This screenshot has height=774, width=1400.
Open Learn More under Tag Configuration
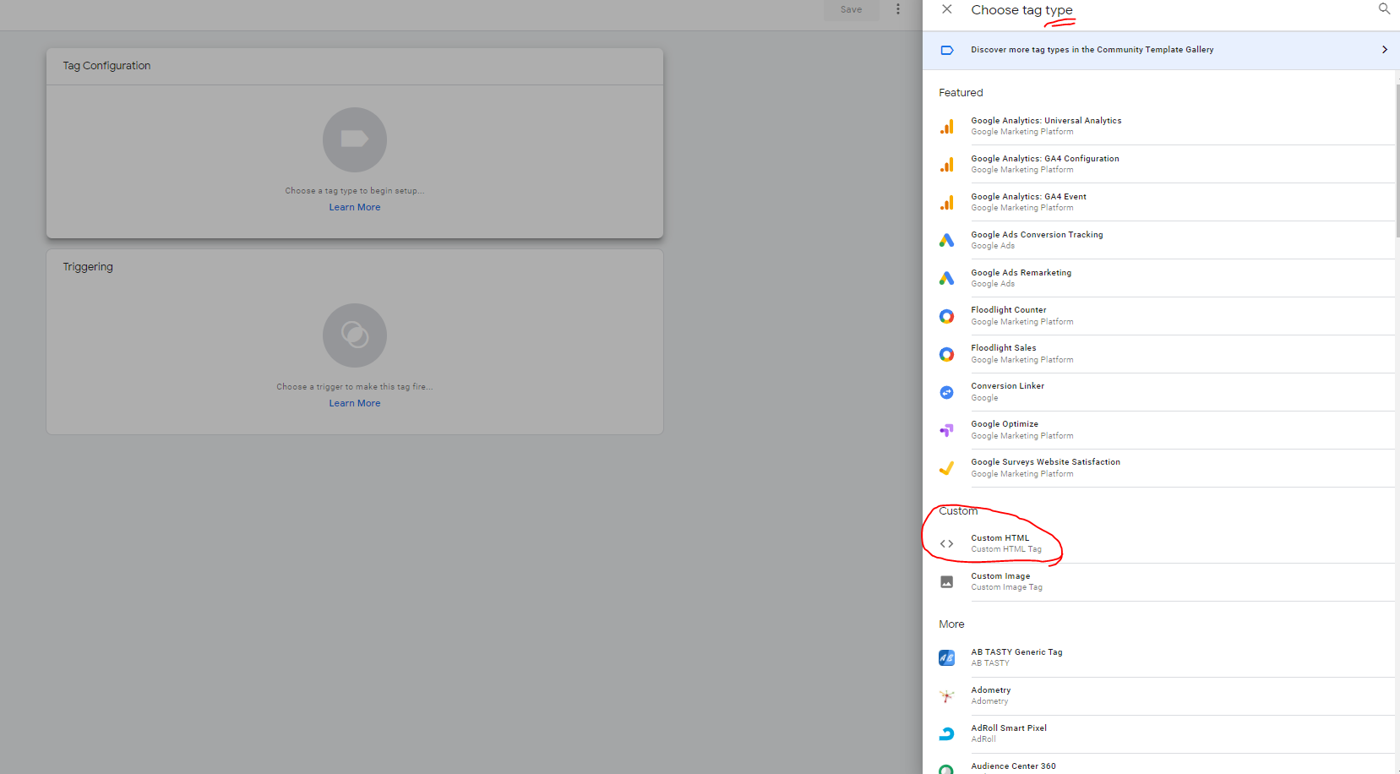pos(355,207)
